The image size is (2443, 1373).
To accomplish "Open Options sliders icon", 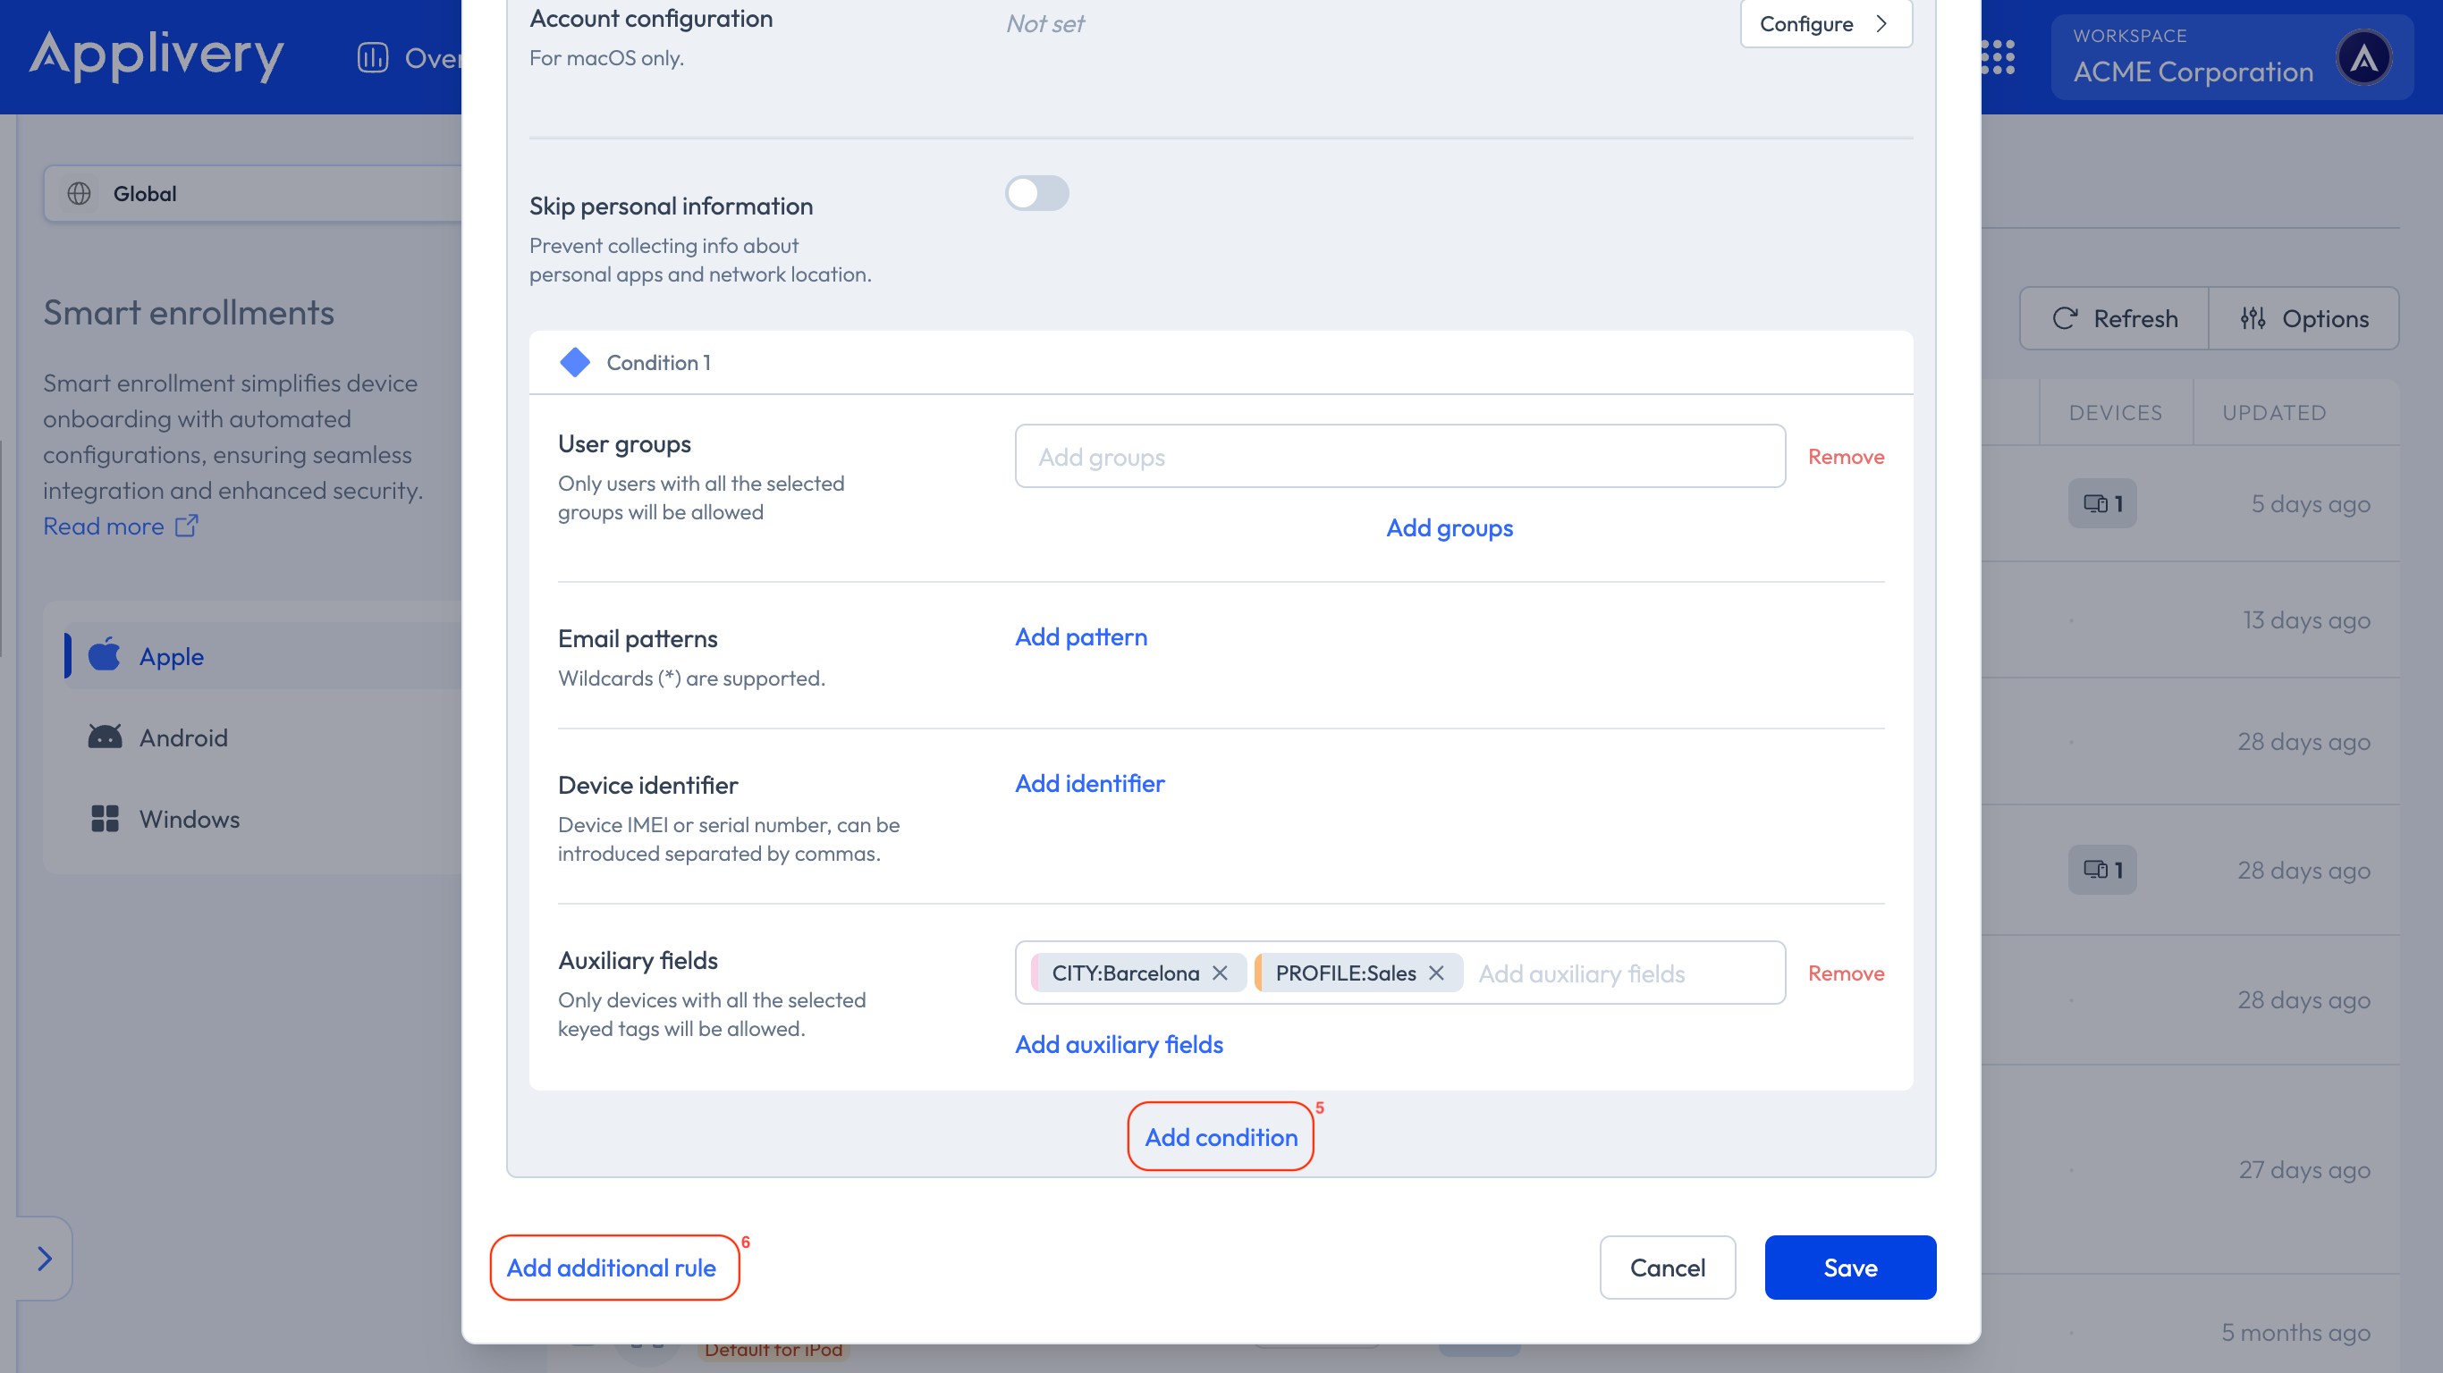I will tap(2253, 318).
